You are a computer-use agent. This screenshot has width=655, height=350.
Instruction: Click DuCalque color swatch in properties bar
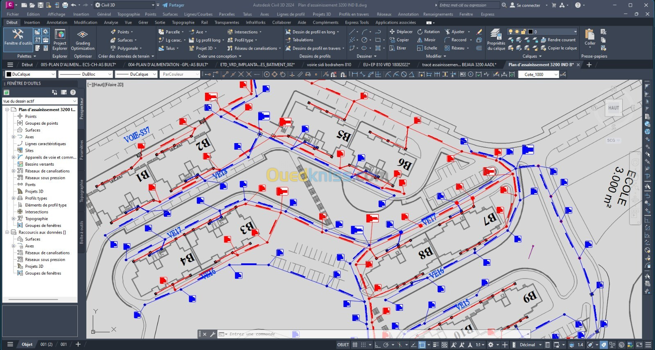click(9, 74)
